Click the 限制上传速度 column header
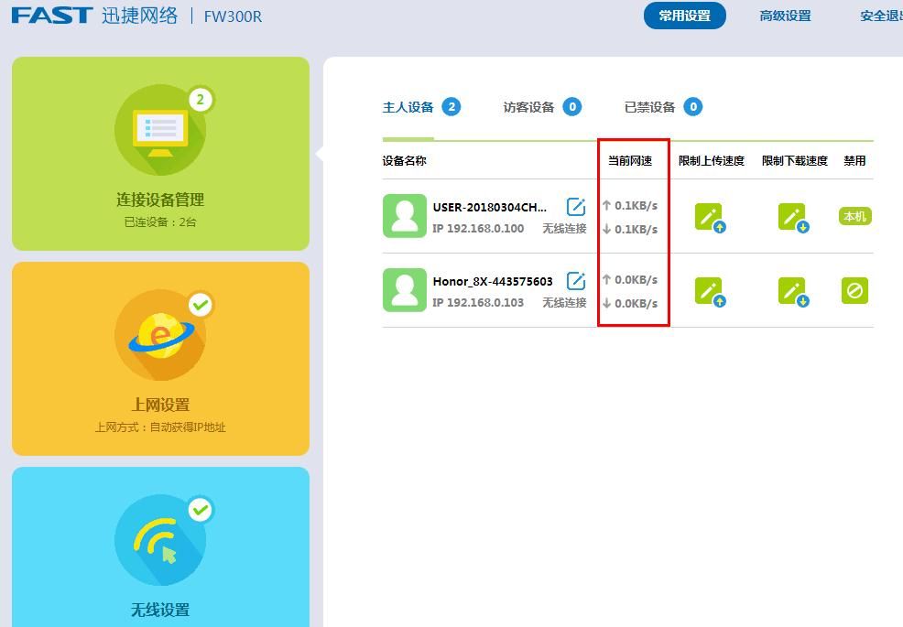The image size is (903, 627). pos(712,160)
